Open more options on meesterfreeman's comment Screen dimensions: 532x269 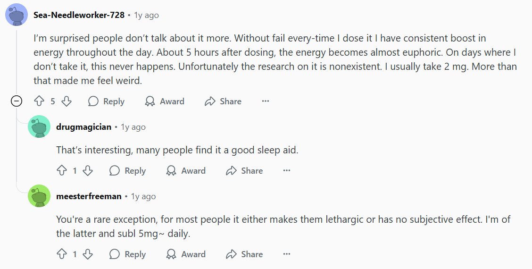click(287, 254)
